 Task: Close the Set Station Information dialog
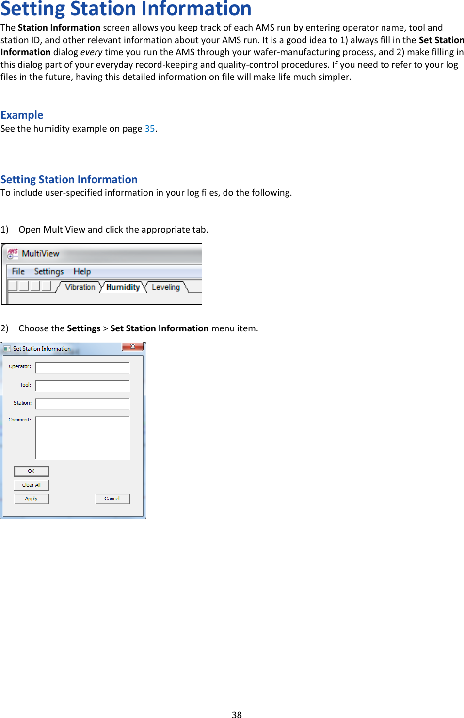click(x=132, y=346)
